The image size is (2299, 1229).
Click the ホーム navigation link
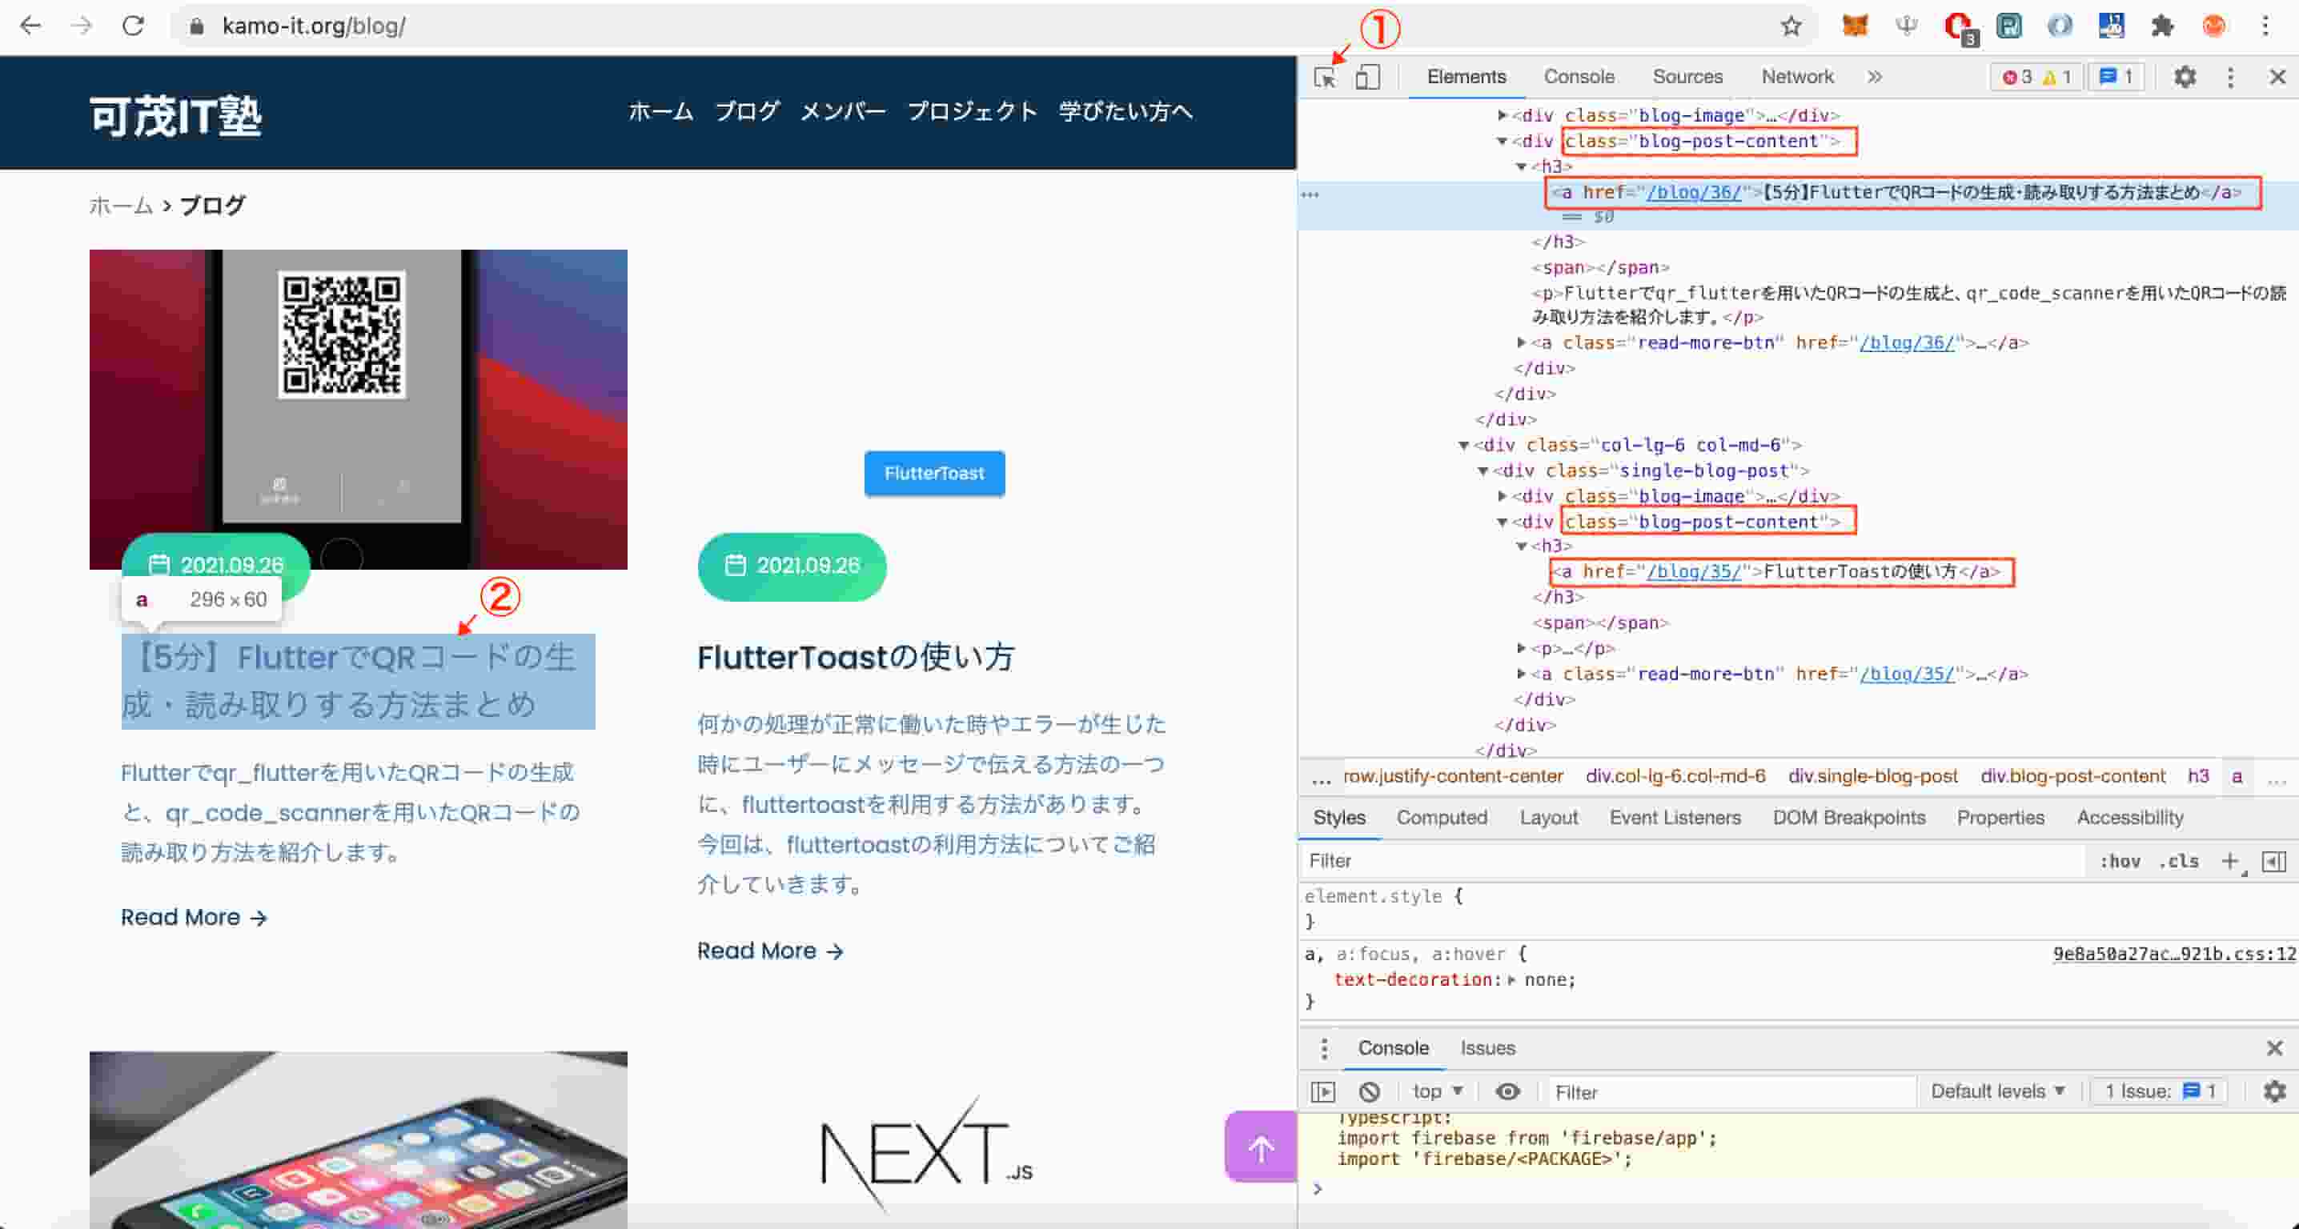click(660, 111)
